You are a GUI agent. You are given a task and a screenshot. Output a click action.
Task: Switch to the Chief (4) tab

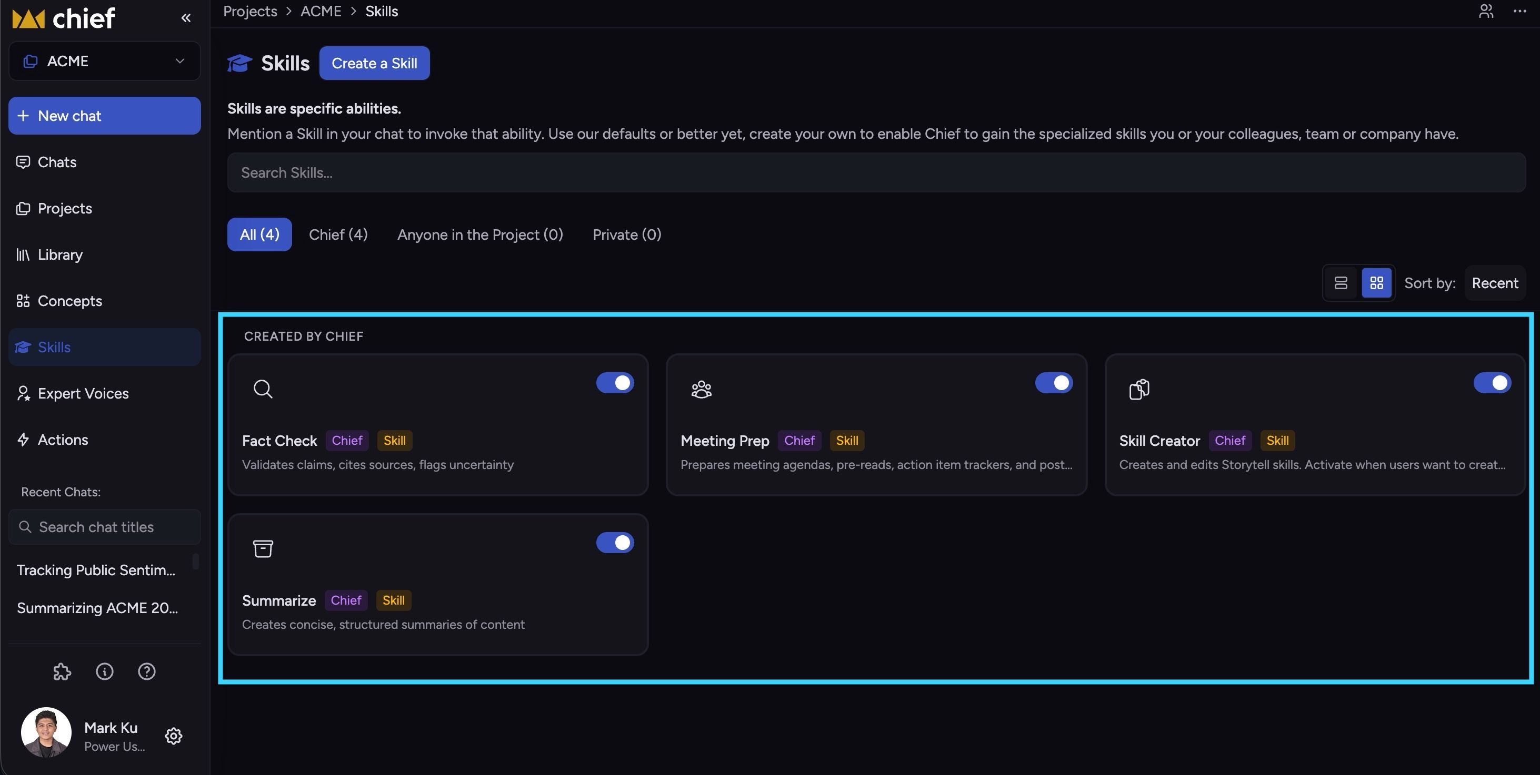[x=338, y=234]
